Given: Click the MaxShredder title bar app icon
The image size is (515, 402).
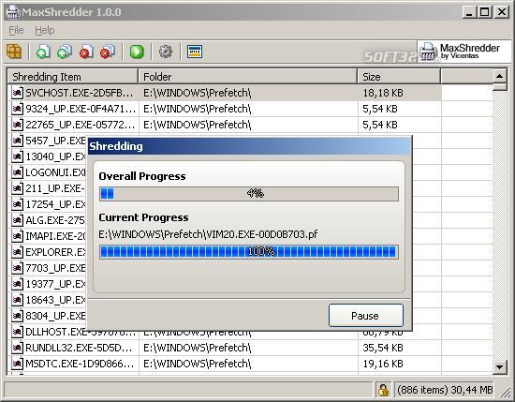Looking at the screenshot, I should pos(13,12).
